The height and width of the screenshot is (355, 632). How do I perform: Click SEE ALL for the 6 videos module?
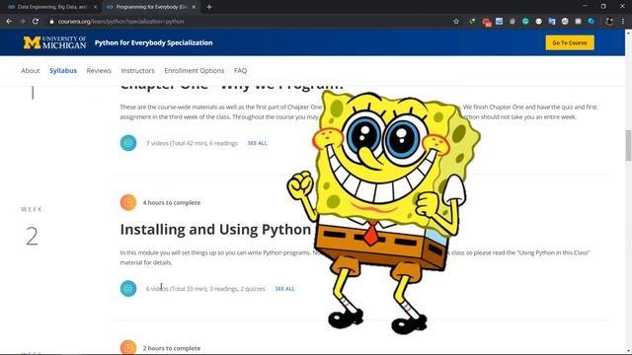tap(284, 289)
